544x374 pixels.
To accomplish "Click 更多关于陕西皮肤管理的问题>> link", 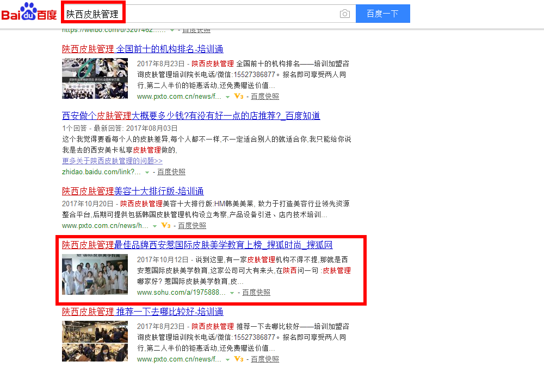I will (112, 161).
